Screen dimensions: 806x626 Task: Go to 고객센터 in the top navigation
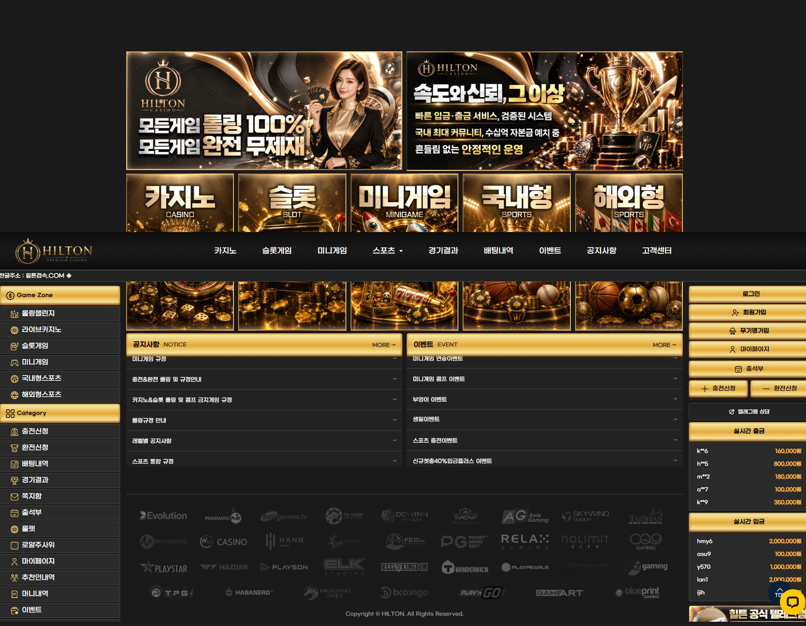click(657, 251)
